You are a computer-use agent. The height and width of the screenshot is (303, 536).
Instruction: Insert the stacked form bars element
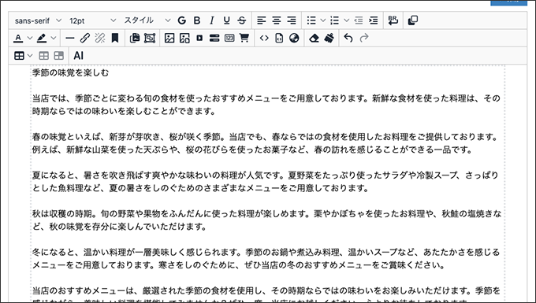pos(214,39)
